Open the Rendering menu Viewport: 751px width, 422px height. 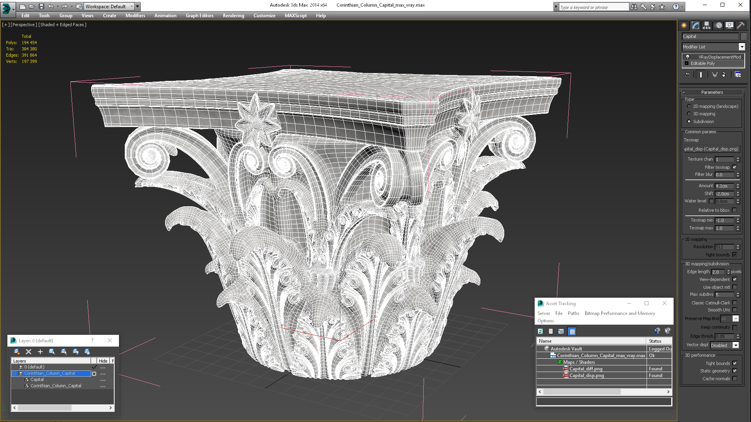click(233, 16)
